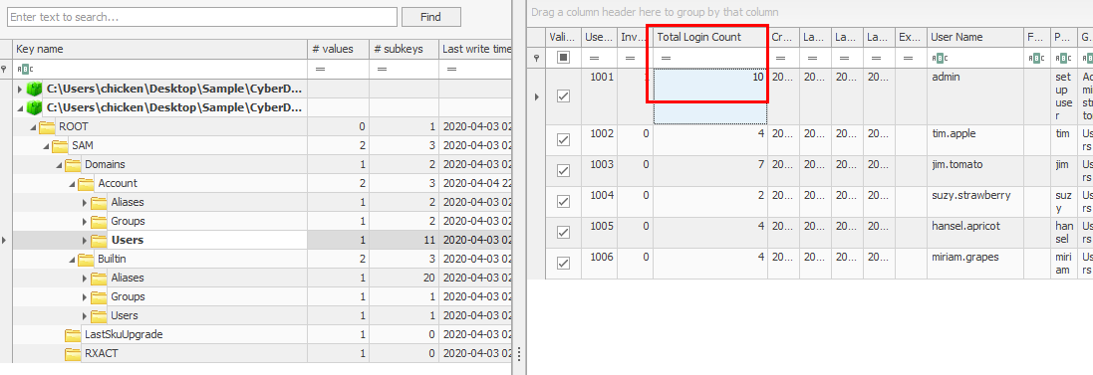
Task: Sort by # values column header
Action: coord(338,50)
